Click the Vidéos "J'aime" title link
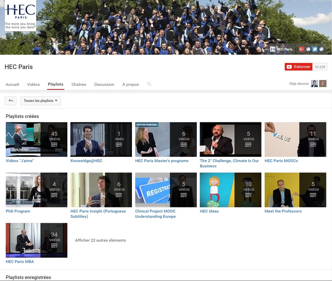The width and height of the screenshot is (332, 281). click(x=20, y=161)
